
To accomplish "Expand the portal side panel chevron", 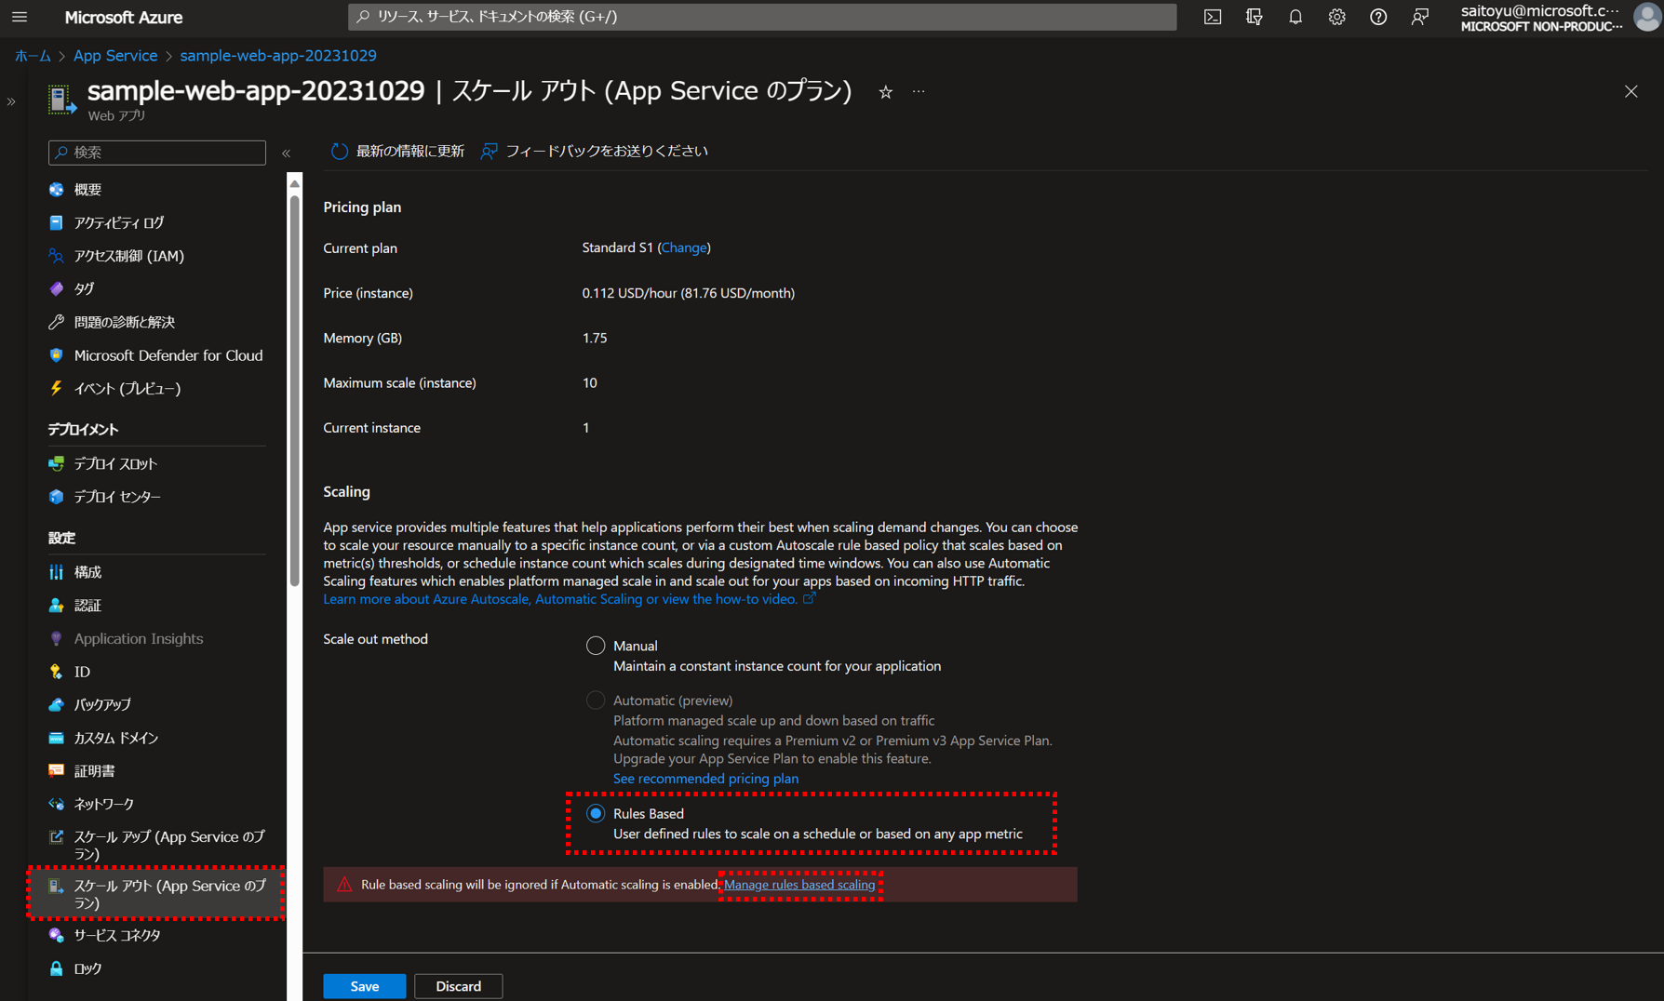I will pos(11,101).
